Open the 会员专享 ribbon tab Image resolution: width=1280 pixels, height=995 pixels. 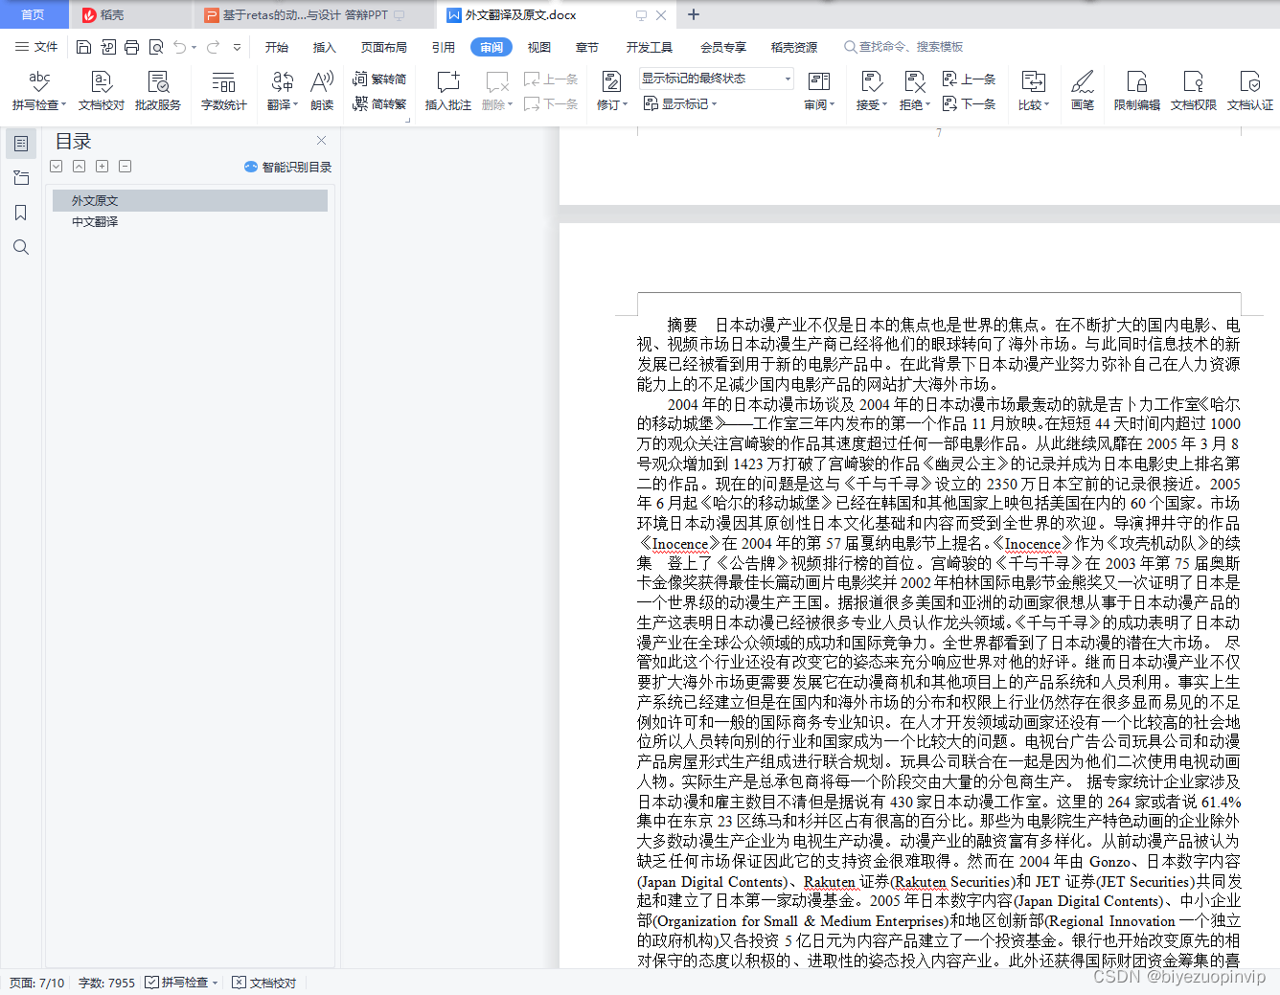click(723, 47)
